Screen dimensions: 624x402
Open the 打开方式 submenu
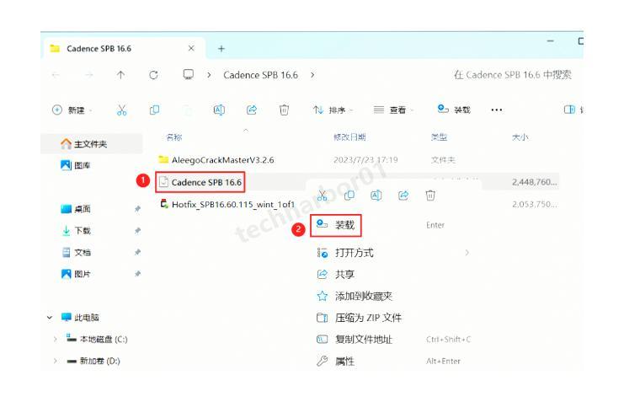392,253
